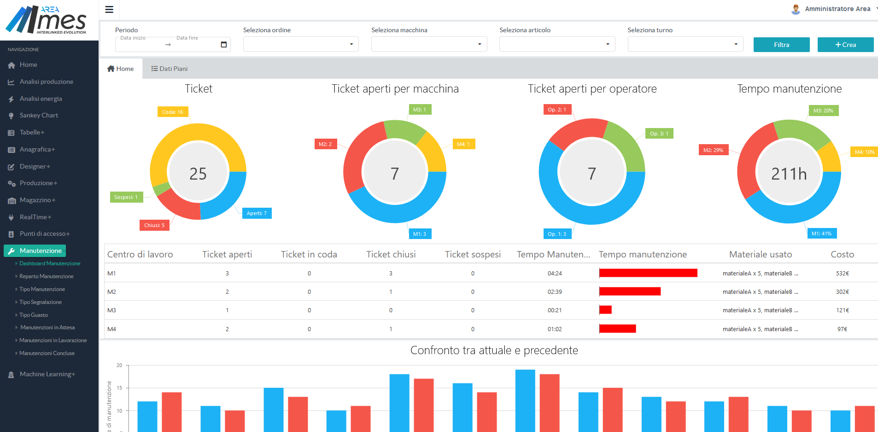The image size is (878, 432).
Task: Open Manutenzioni in Attesa submenu item
Action: click(x=47, y=327)
